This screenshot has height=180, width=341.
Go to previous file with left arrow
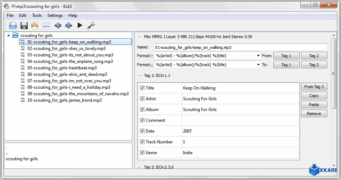pos(58,26)
